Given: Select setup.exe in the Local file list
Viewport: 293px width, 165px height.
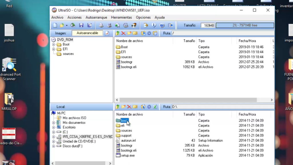Looking at the screenshot, I should [128, 156].
